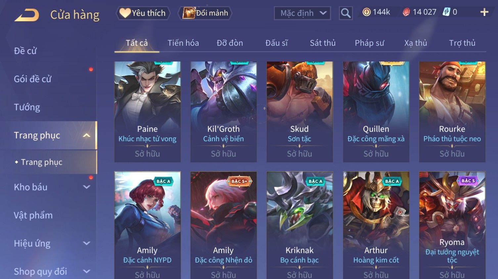Tap the blue voucher ticket icon
Screen dimensions: 498x279
pyautogui.click(x=446, y=12)
